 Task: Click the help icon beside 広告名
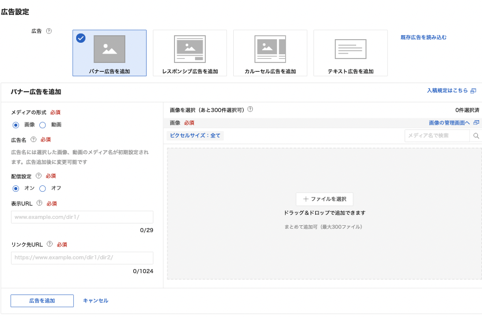[33, 140]
